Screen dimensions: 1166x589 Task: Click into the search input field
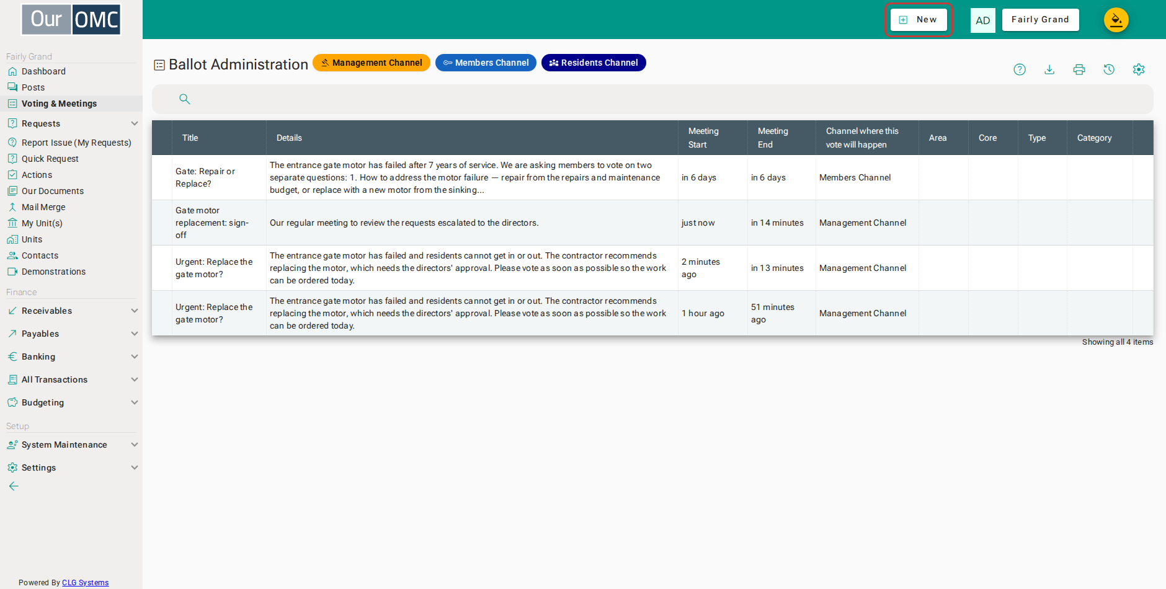[x=652, y=99]
